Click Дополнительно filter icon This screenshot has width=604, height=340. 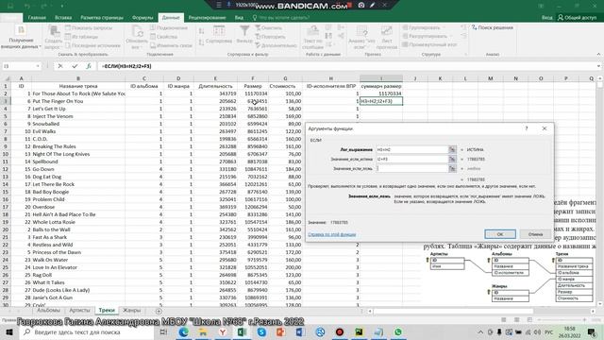(258, 45)
